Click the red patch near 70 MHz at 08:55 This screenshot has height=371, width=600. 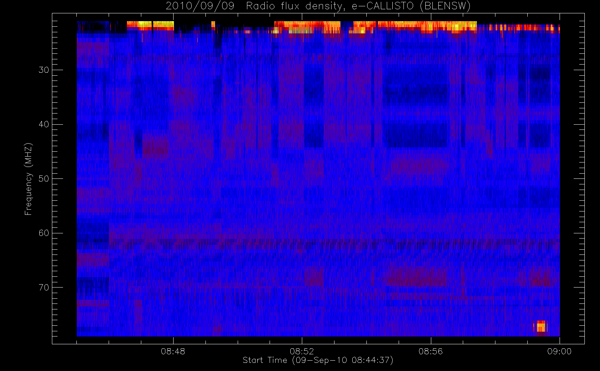point(415,277)
